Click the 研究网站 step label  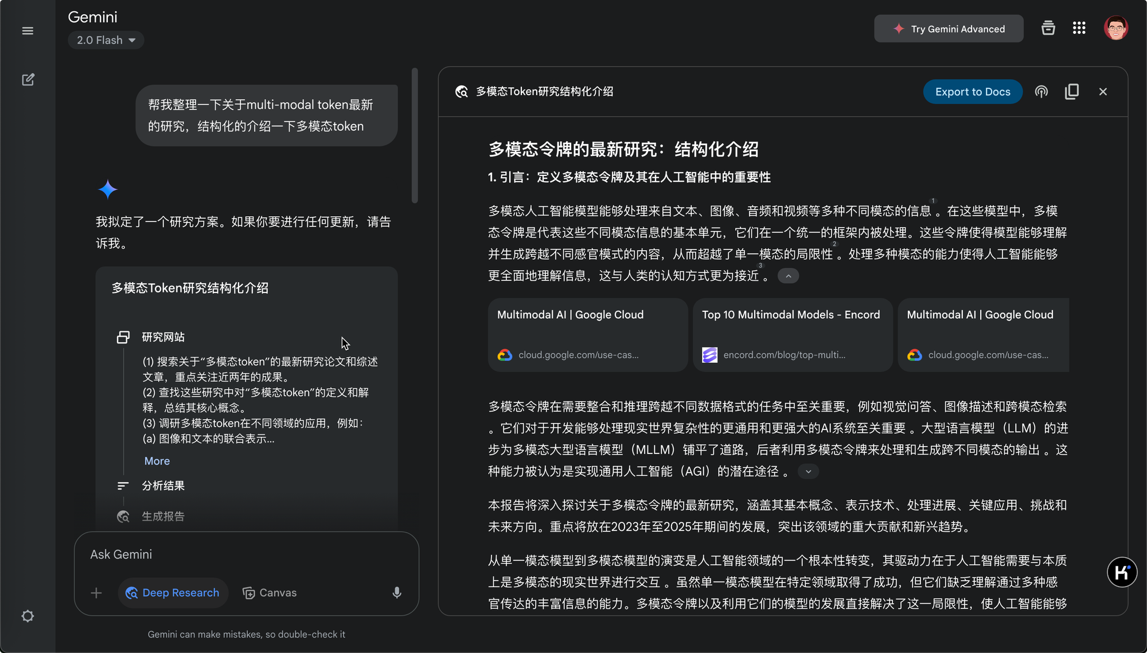point(163,337)
